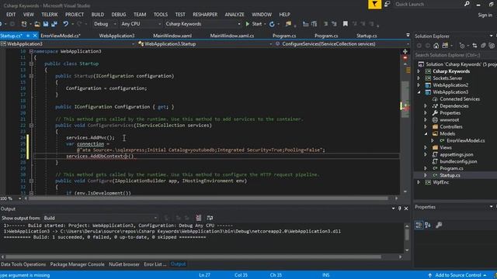
Task: Select Startup.cs in Solution Explorer
Action: coord(450,175)
